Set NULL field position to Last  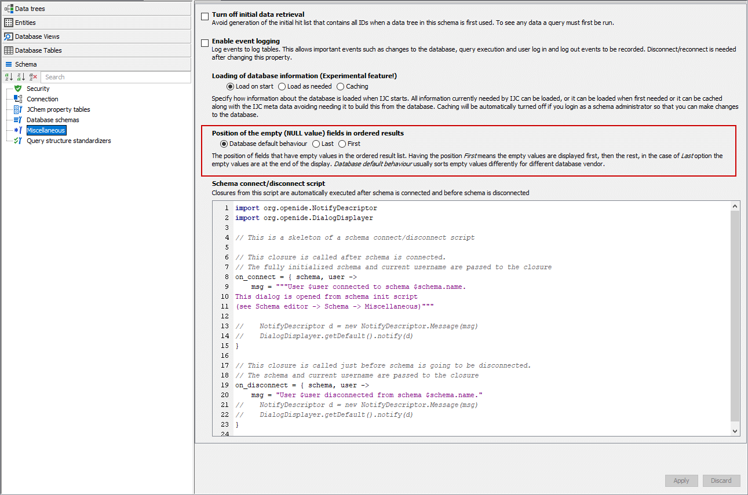316,144
